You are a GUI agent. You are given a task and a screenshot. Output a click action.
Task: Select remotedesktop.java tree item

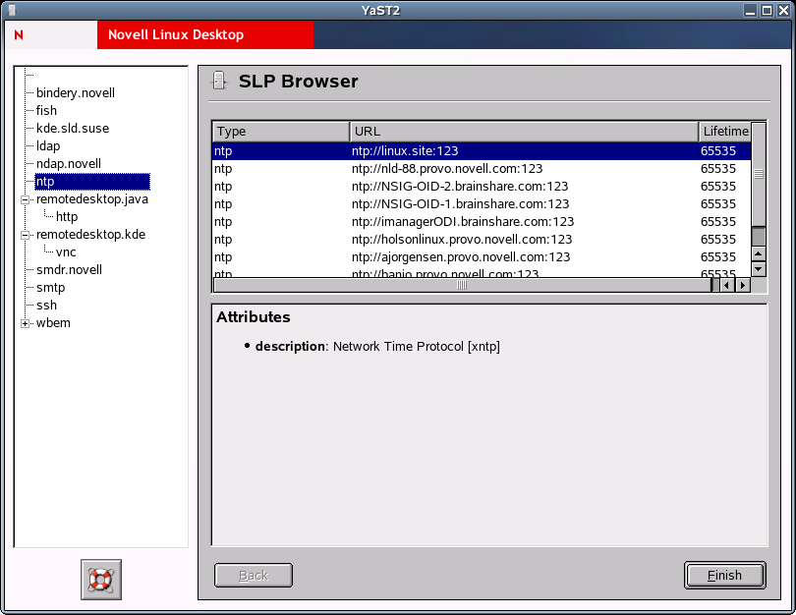pos(92,198)
